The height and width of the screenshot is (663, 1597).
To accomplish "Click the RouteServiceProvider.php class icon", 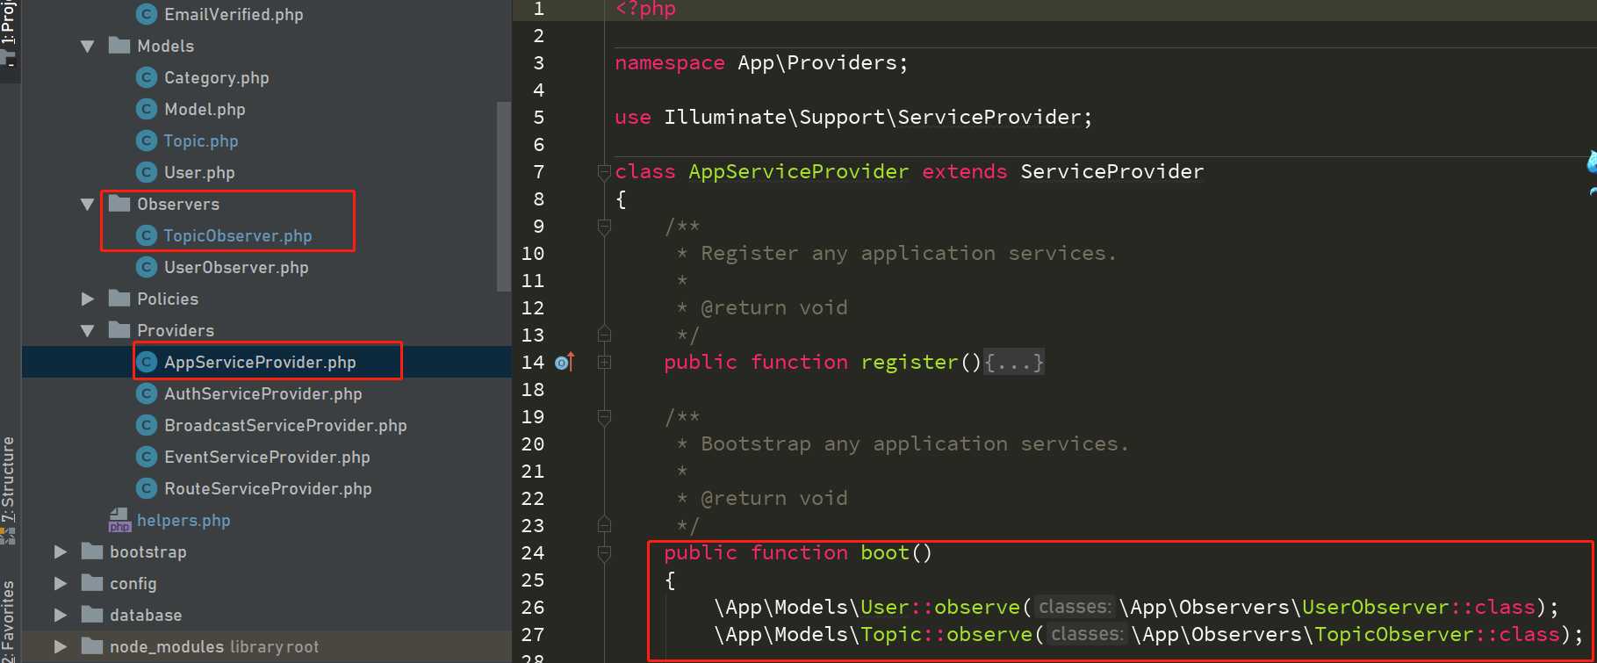I will pos(147,488).
